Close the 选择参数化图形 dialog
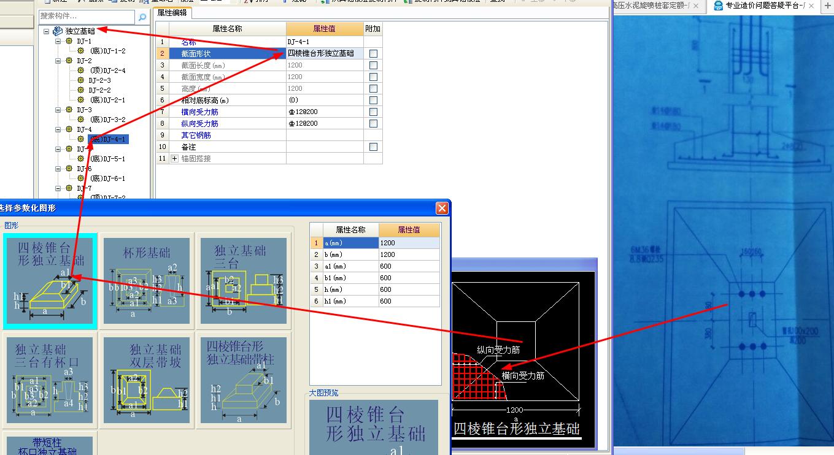Image resolution: width=834 pixels, height=455 pixels. [x=442, y=208]
